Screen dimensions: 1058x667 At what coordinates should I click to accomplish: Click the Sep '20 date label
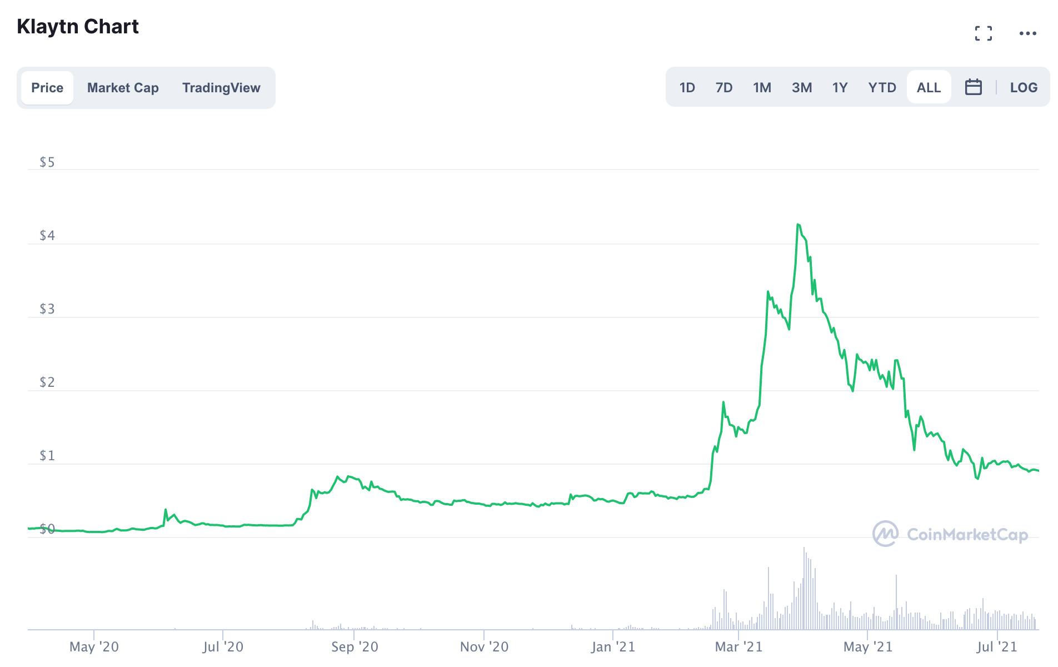tap(355, 646)
